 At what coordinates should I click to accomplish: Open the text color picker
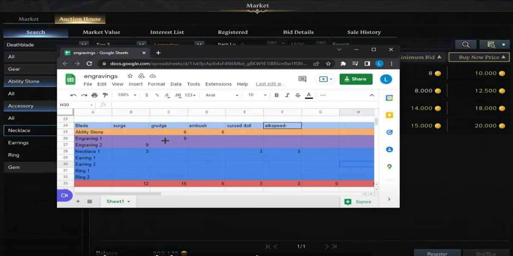pyautogui.click(x=309, y=95)
